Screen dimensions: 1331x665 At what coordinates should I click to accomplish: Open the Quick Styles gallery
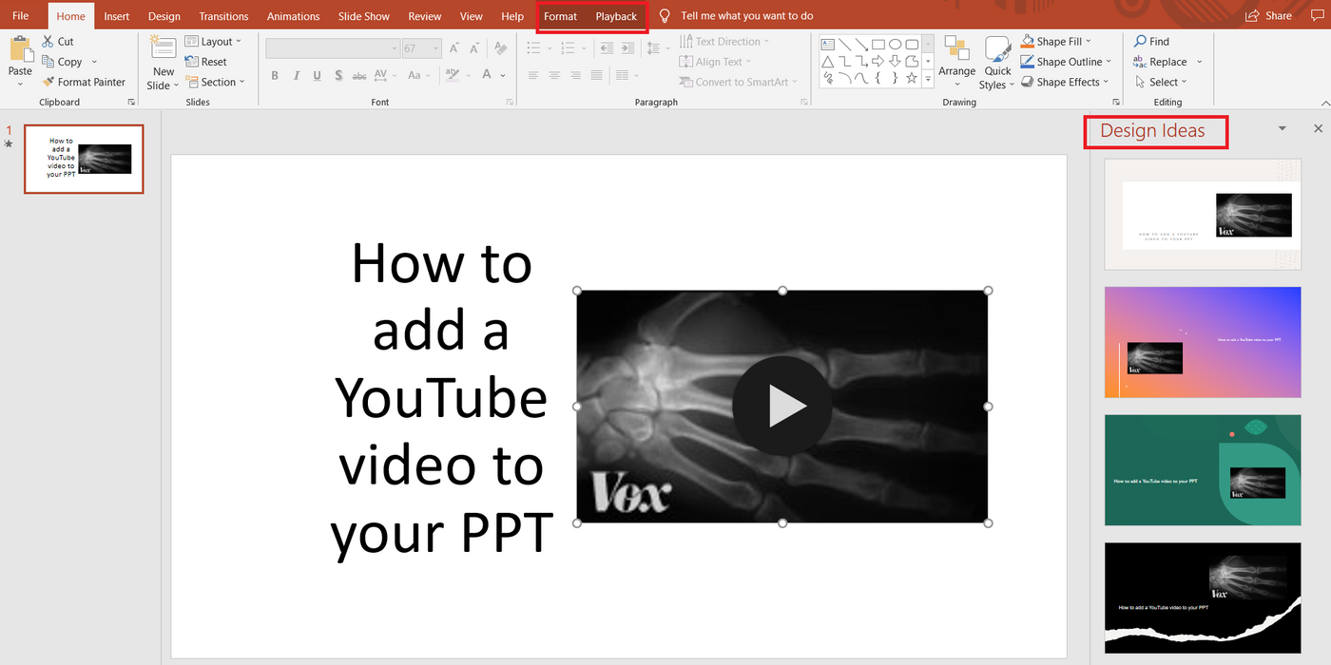(x=997, y=63)
